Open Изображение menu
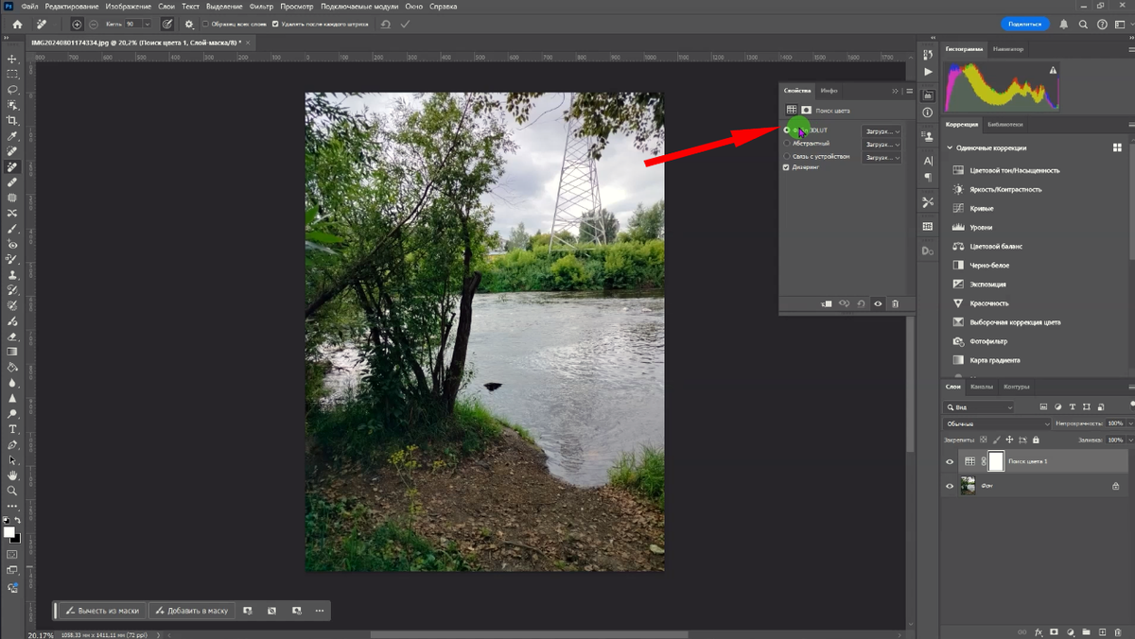Viewport: 1135px width, 639px height. (x=129, y=7)
